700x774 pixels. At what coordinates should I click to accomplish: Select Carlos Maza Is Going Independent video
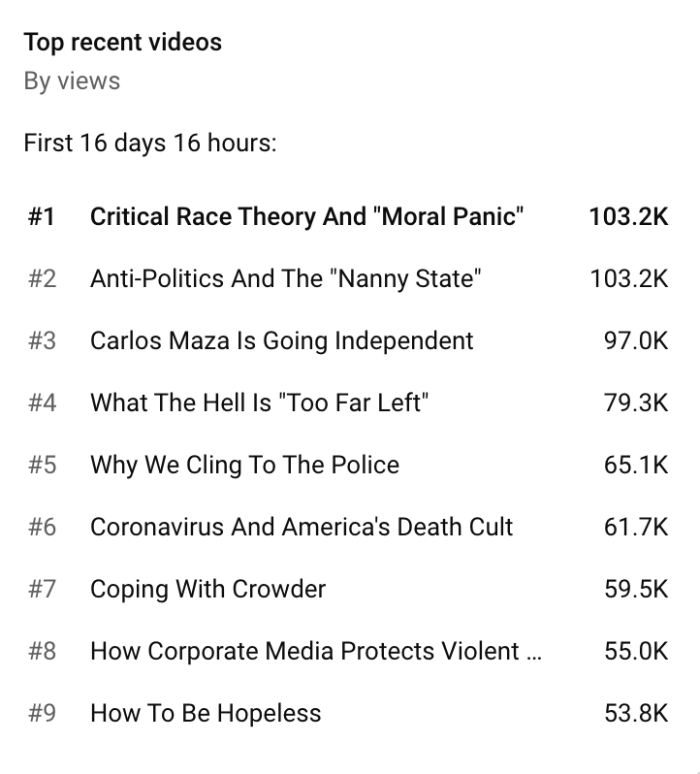click(x=282, y=340)
